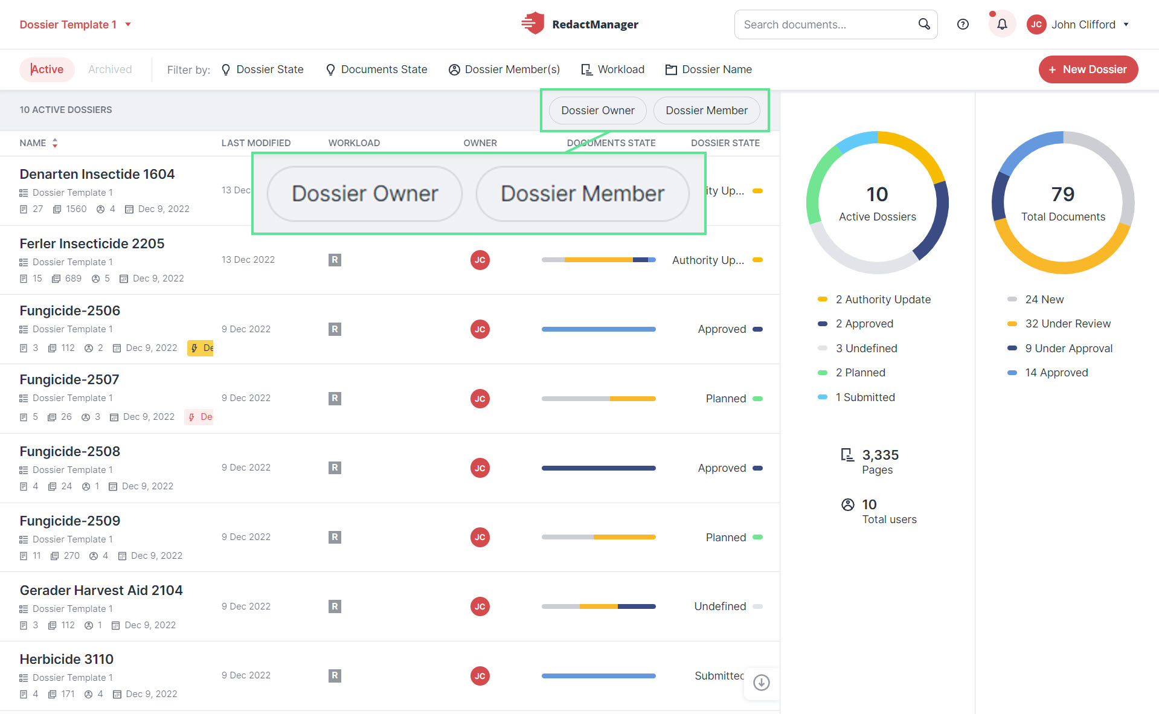Click the LAST MODIFIED column header
The image size is (1159, 714).
tap(256, 143)
